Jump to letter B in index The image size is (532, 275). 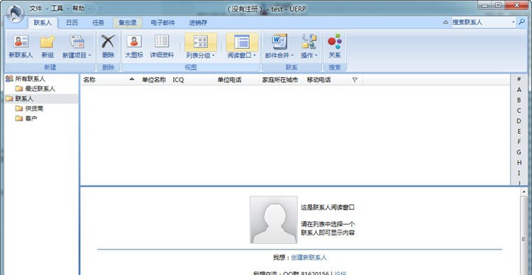pos(519,100)
